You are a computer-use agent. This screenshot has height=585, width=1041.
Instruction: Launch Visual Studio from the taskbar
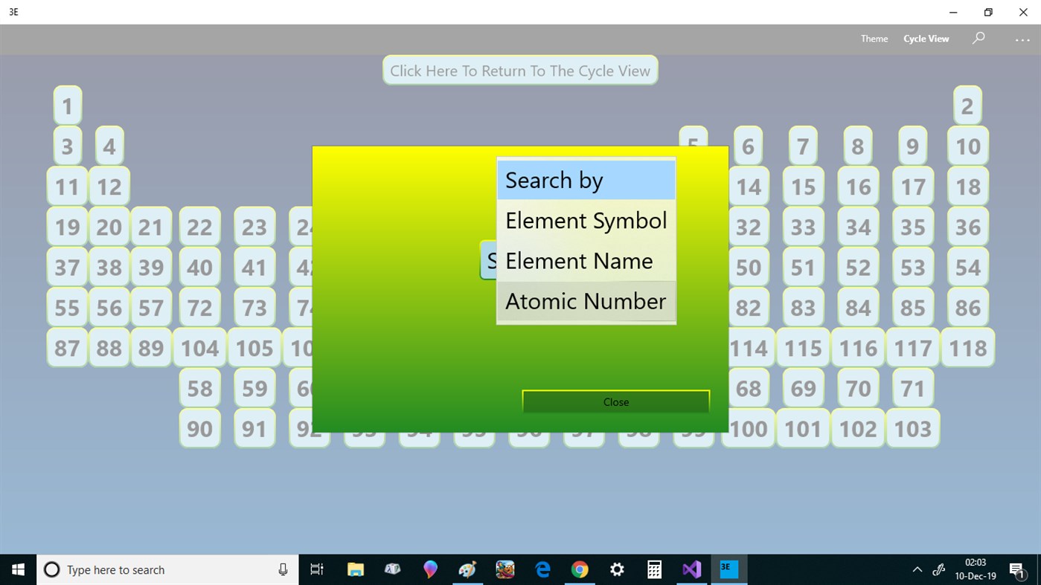[x=691, y=569]
